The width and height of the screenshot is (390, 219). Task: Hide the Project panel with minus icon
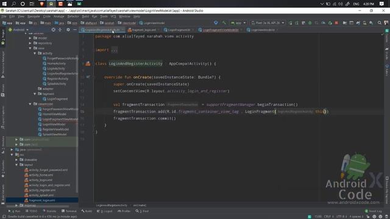pyautogui.click(x=75, y=30)
